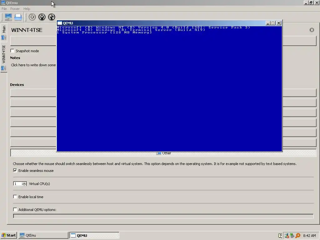320x240 pixels.
Task: Click the open machine toolbar icon
Action: [18, 17]
